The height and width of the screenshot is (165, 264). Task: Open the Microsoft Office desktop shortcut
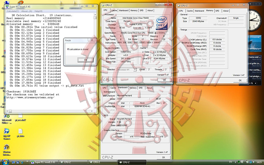7,119
